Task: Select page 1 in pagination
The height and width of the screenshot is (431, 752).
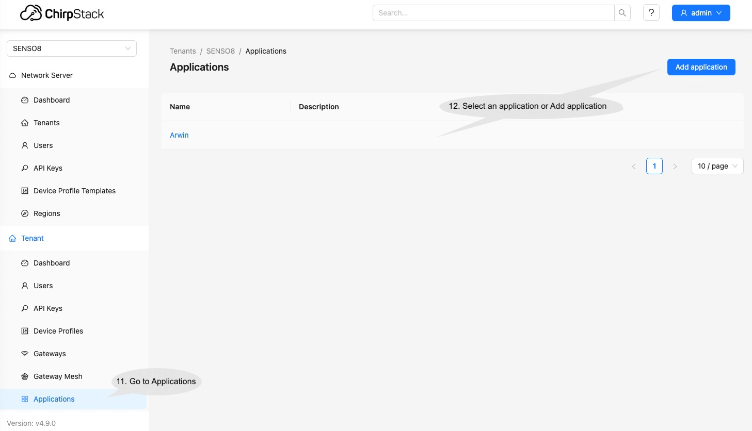Action: point(654,166)
